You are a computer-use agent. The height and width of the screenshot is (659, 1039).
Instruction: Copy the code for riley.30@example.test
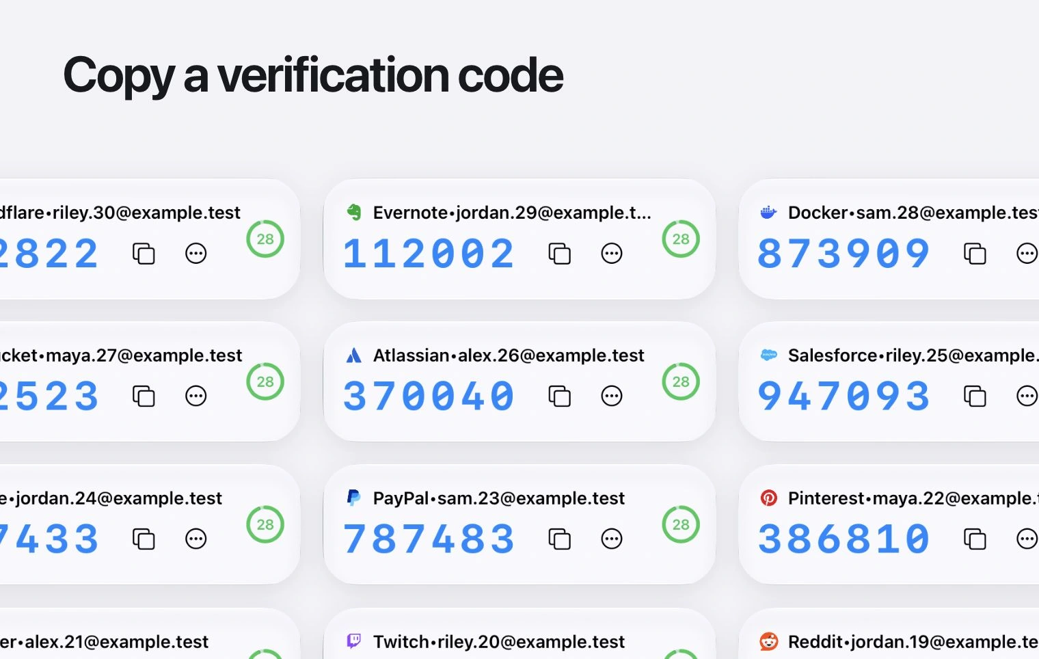[x=144, y=254]
